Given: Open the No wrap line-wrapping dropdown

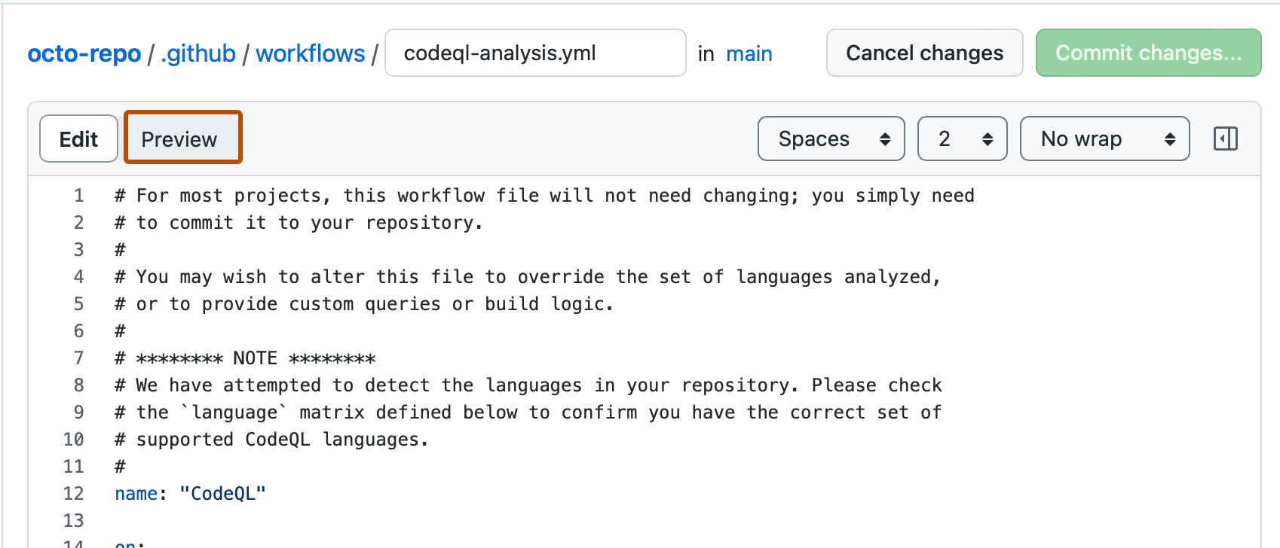Looking at the screenshot, I should pyautogui.click(x=1104, y=139).
